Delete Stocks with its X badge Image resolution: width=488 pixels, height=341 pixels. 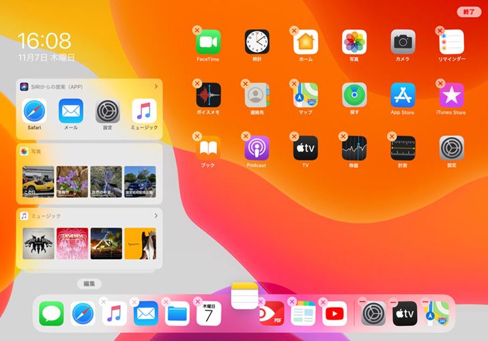pyautogui.click(x=343, y=136)
